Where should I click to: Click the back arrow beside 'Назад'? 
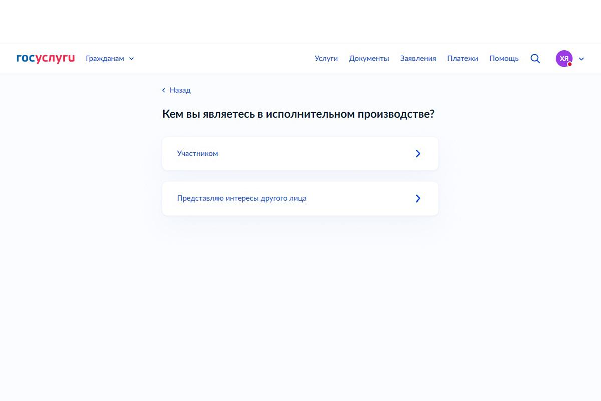pos(163,90)
